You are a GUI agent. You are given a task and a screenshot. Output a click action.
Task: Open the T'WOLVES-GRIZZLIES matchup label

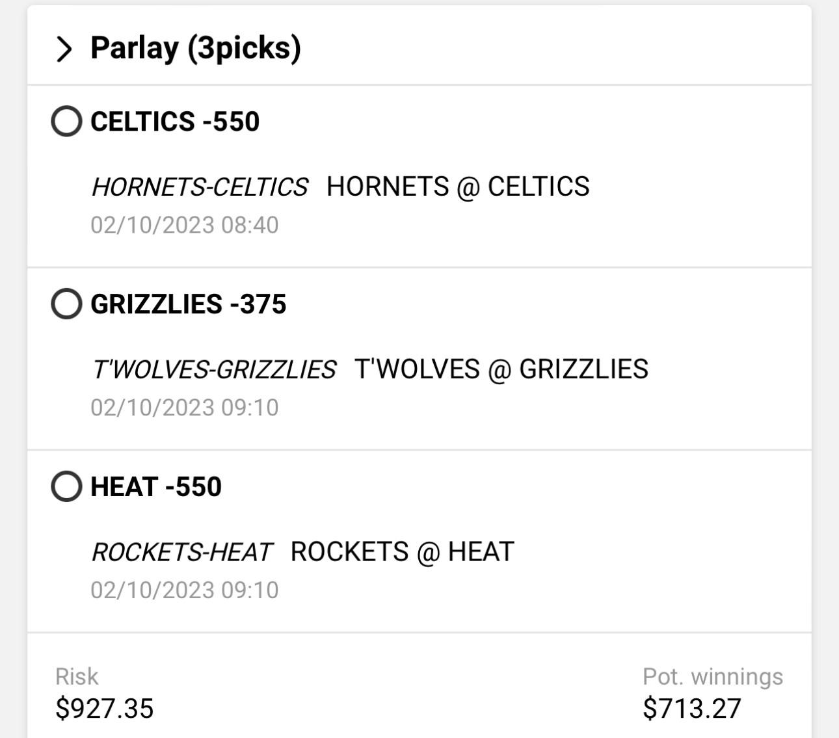tap(216, 369)
